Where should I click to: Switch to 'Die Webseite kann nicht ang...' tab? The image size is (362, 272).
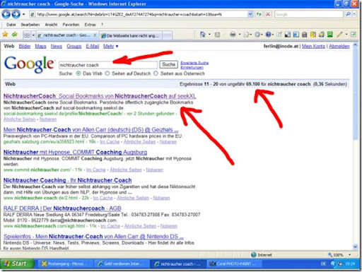point(131,35)
